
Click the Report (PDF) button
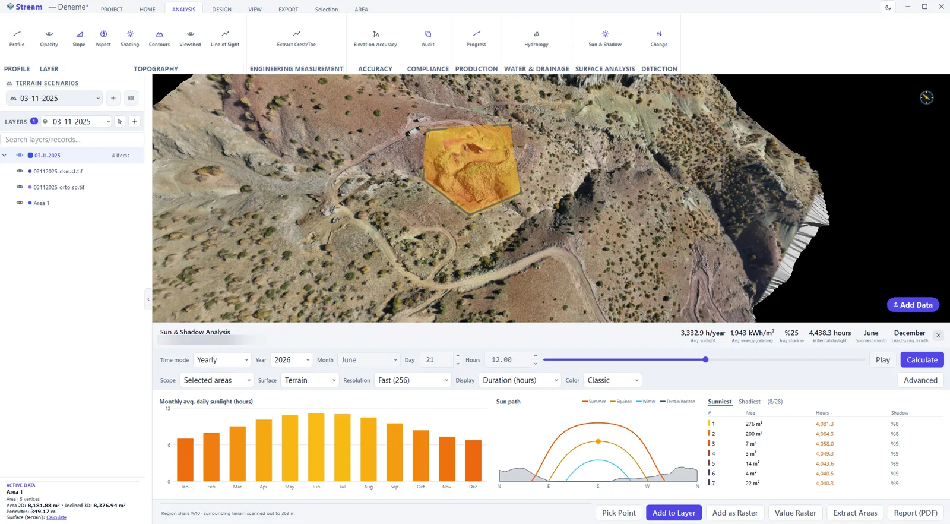pyautogui.click(x=916, y=513)
